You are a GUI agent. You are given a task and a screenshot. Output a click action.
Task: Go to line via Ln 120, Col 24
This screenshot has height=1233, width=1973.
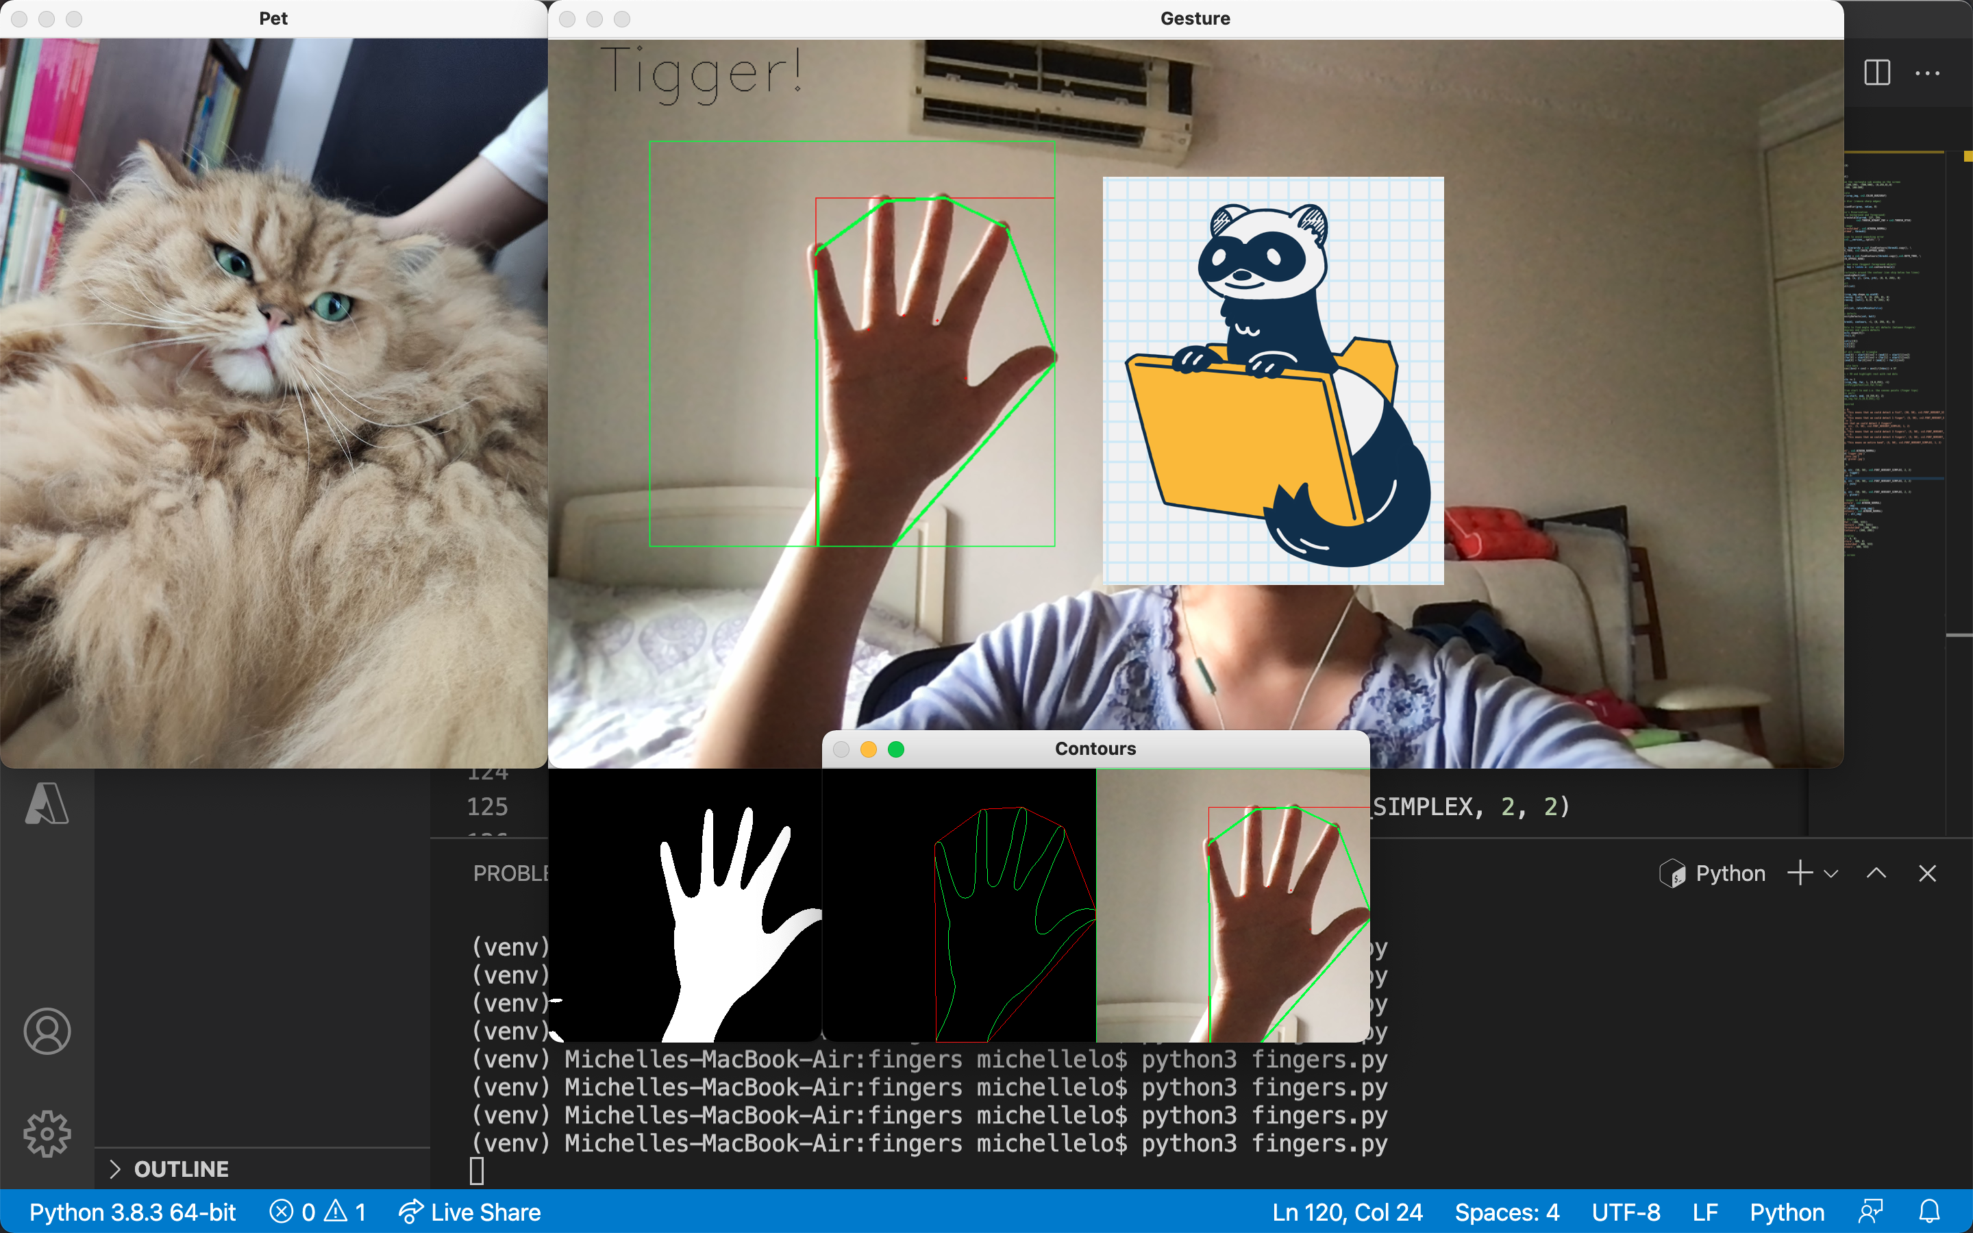pyautogui.click(x=1347, y=1212)
